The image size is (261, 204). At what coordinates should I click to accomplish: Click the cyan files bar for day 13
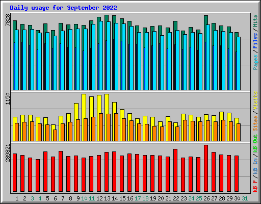click(109, 56)
